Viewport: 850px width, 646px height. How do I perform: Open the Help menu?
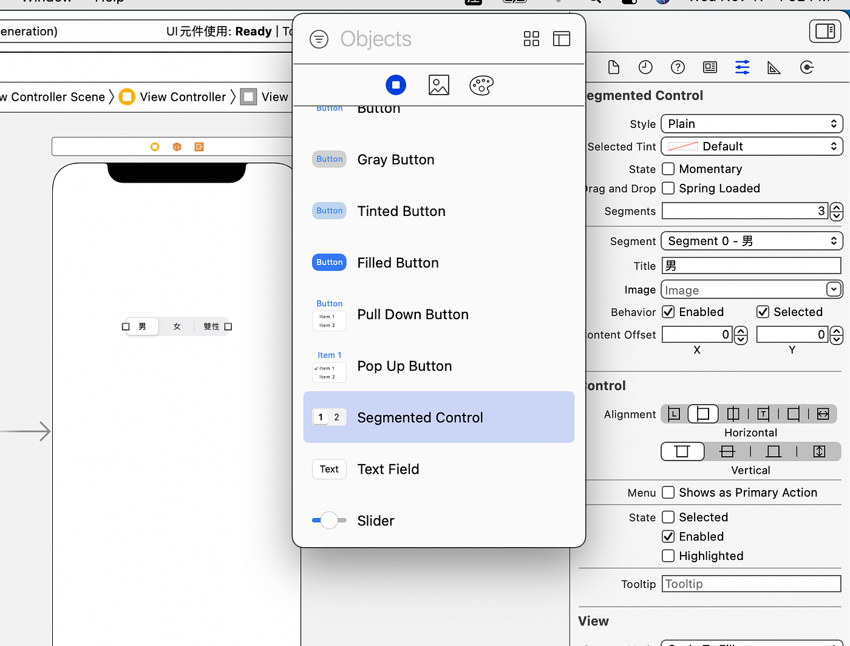pyautogui.click(x=109, y=2)
